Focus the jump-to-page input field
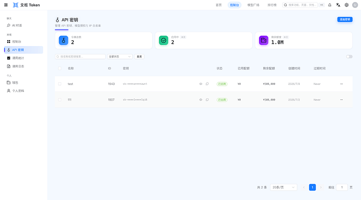The image size is (361, 200). tap(342, 187)
